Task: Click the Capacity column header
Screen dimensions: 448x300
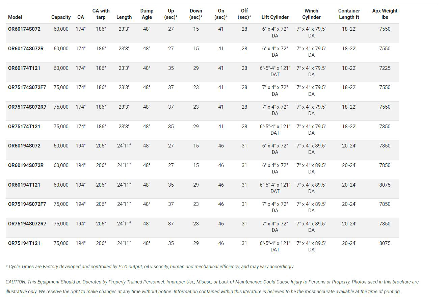Action: (61, 17)
